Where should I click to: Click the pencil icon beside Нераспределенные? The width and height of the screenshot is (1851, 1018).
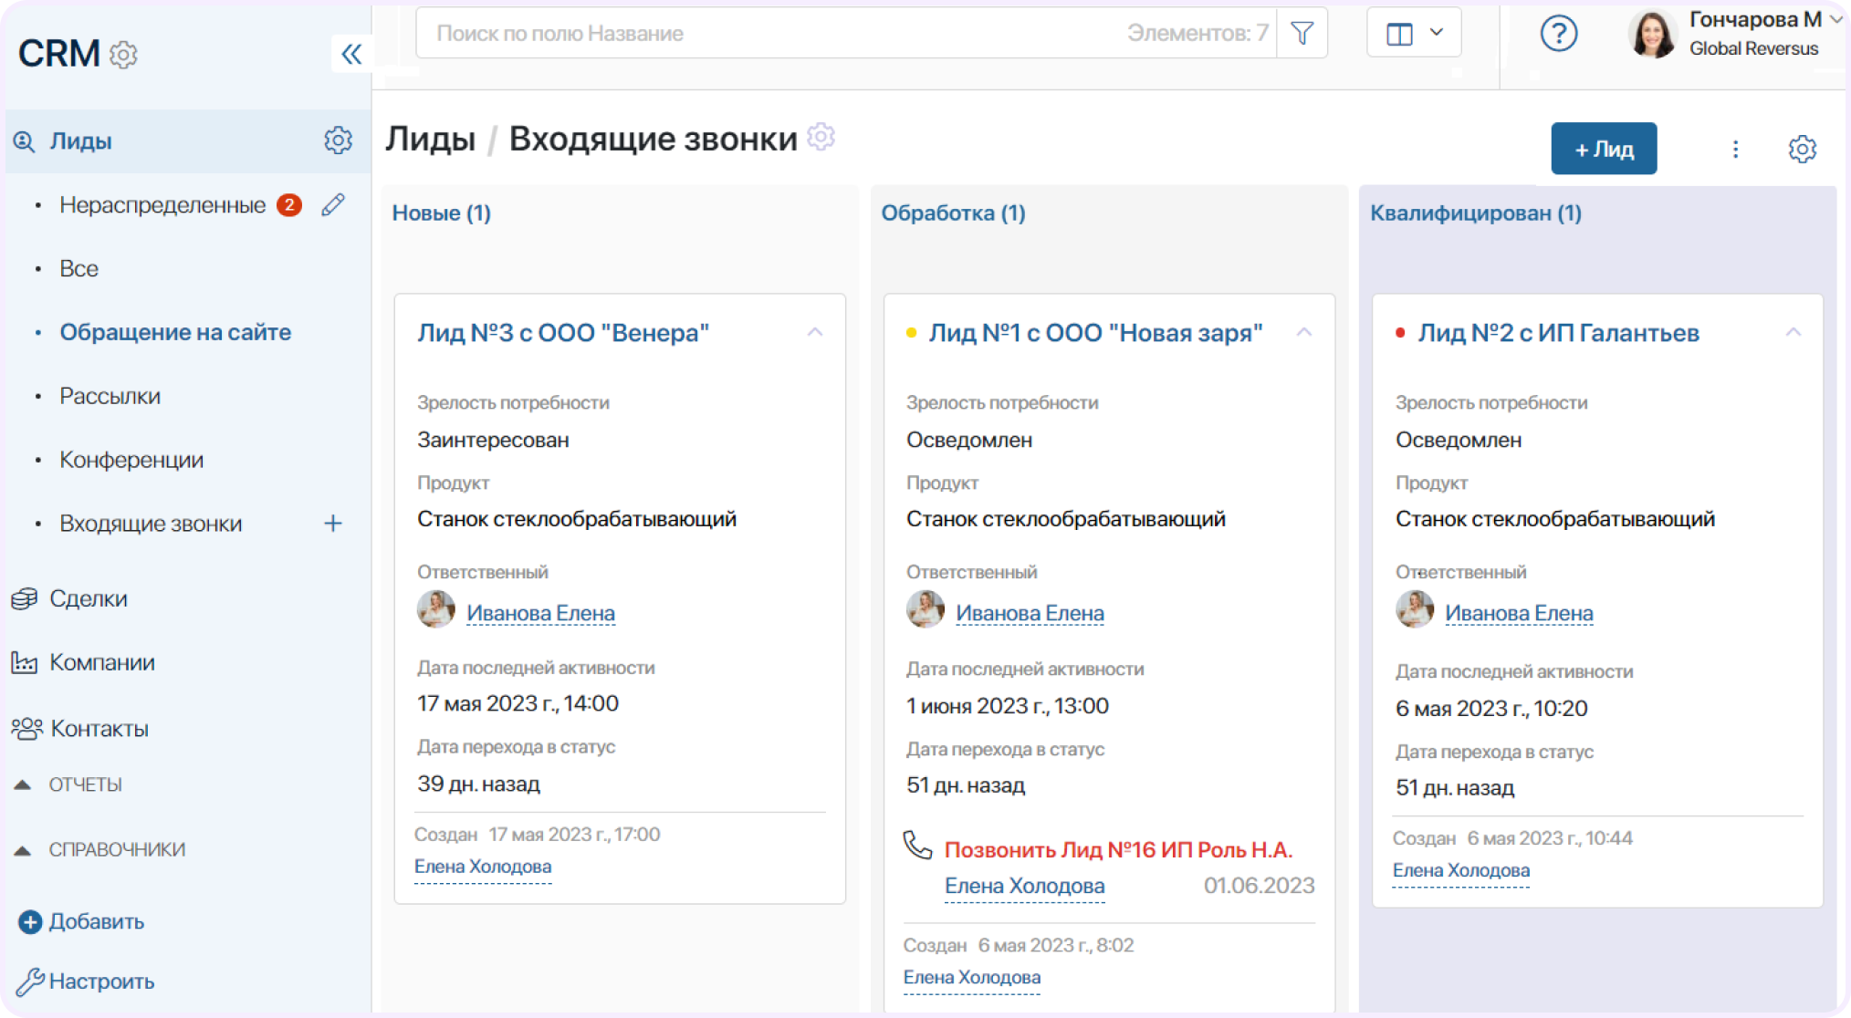333,205
